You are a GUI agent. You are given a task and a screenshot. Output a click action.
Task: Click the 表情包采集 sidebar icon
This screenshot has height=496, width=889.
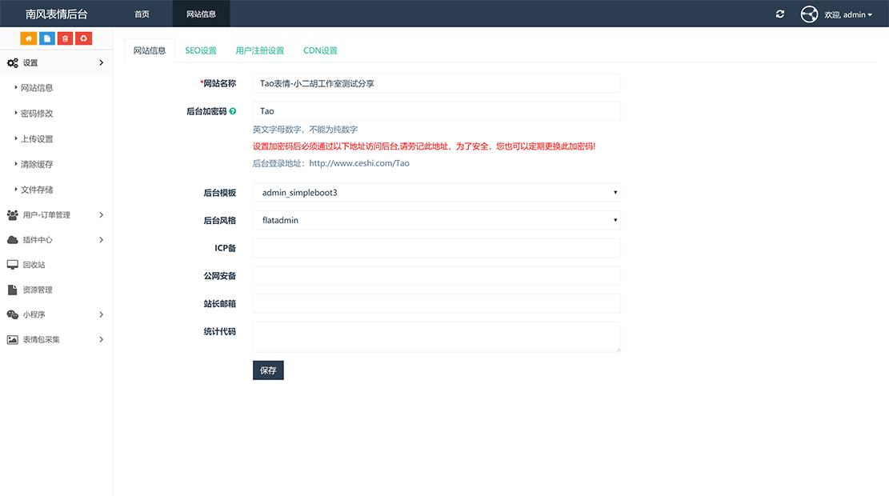coord(11,339)
